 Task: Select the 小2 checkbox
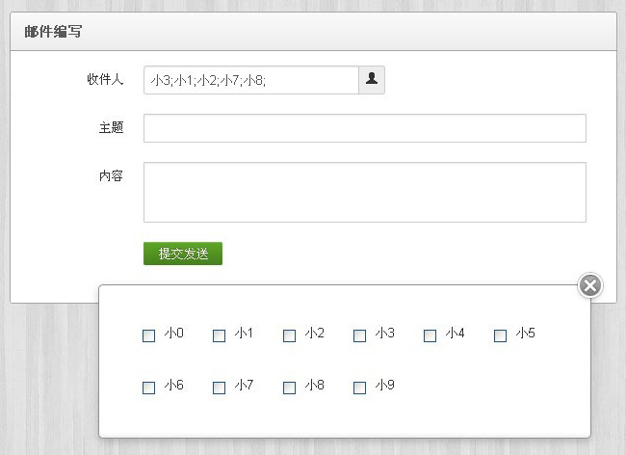(290, 335)
